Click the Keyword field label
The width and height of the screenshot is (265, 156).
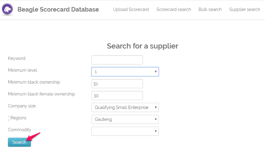point(17,58)
